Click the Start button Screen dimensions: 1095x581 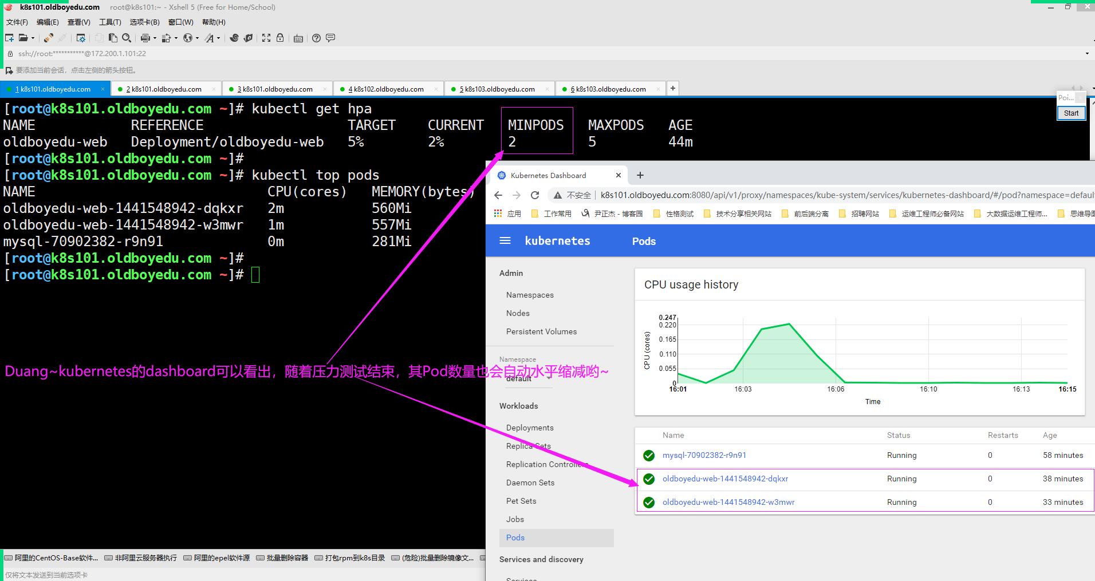point(1071,113)
